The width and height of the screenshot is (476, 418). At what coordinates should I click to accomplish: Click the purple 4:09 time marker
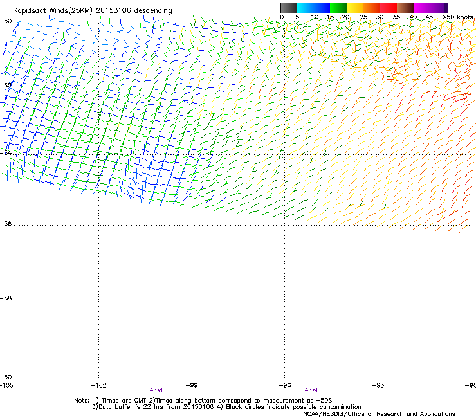pyautogui.click(x=311, y=390)
